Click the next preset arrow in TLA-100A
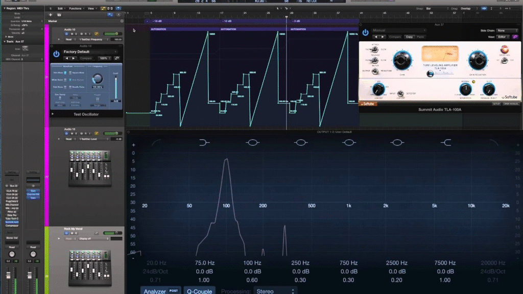The height and width of the screenshot is (294, 523). tap(382, 37)
